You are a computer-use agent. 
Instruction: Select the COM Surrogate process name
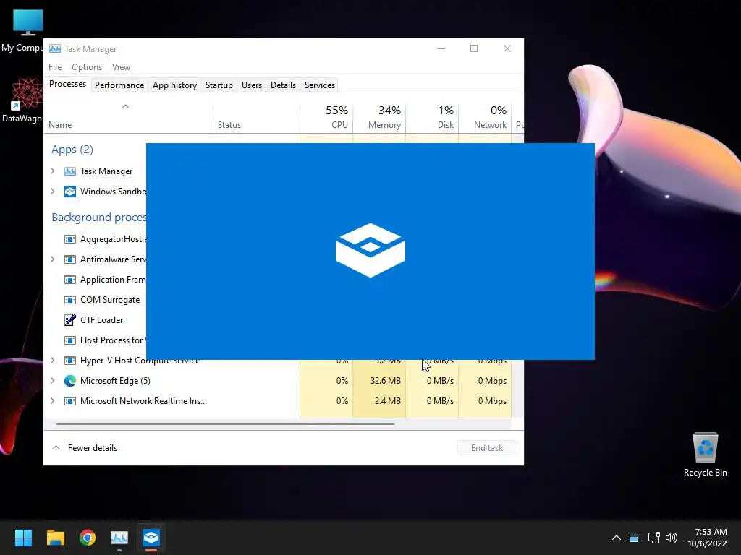tap(110, 300)
